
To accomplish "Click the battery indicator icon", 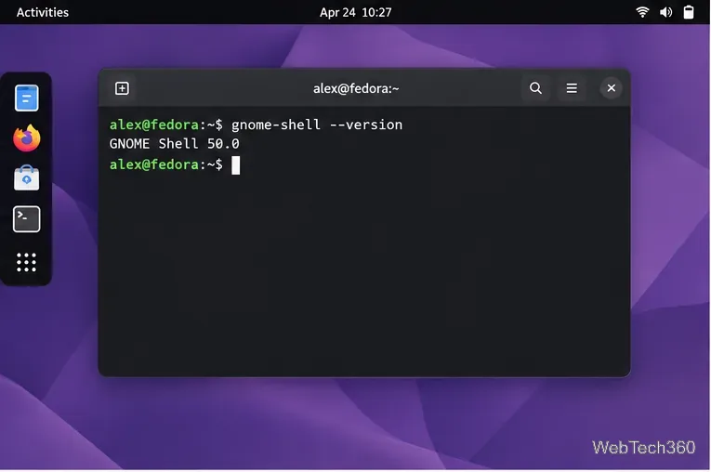I will (x=689, y=12).
